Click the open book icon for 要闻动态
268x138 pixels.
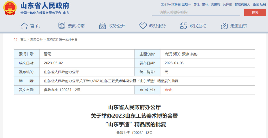pos(62,26)
